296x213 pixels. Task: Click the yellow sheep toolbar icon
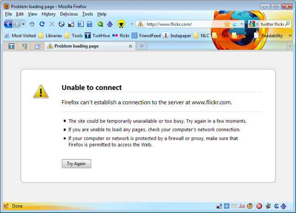click(x=121, y=24)
